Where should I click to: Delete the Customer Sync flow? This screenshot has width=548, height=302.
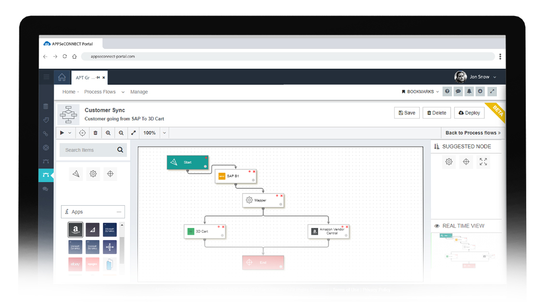[437, 113]
